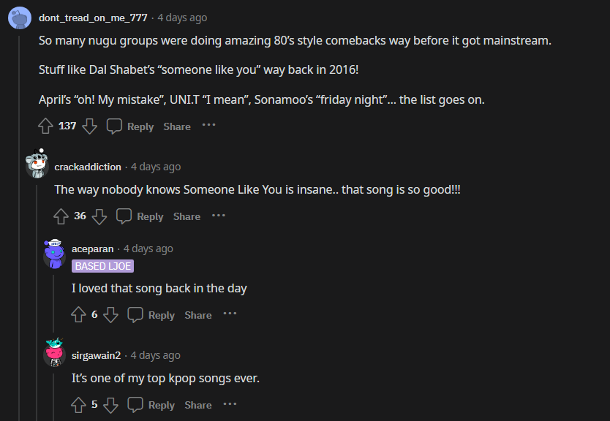610x421 pixels.
Task: Downvote crackaddiction's comment
Action: pyautogui.click(x=99, y=216)
